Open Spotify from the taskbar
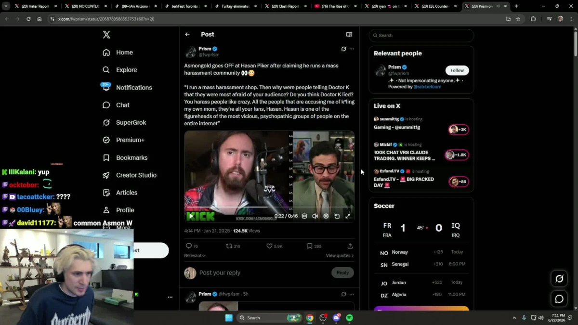Screen dimensions: 578x325 click(x=349, y=318)
